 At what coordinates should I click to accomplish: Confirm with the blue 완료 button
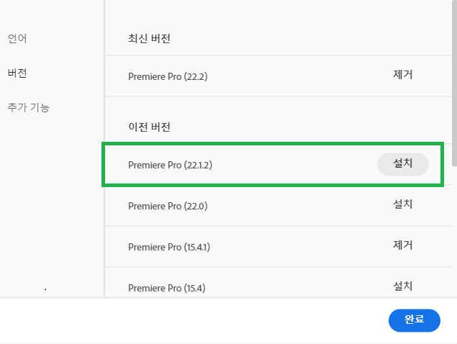pyautogui.click(x=414, y=320)
